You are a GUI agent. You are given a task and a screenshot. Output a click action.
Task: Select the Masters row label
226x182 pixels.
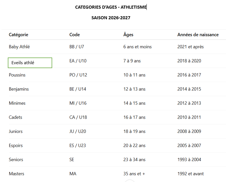click(x=16, y=174)
